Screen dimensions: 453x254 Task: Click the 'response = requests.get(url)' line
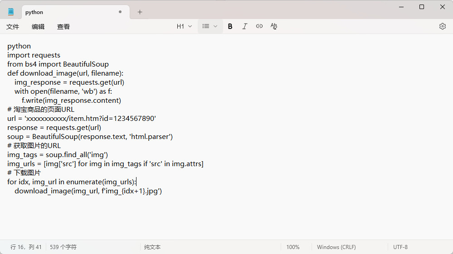click(x=54, y=127)
